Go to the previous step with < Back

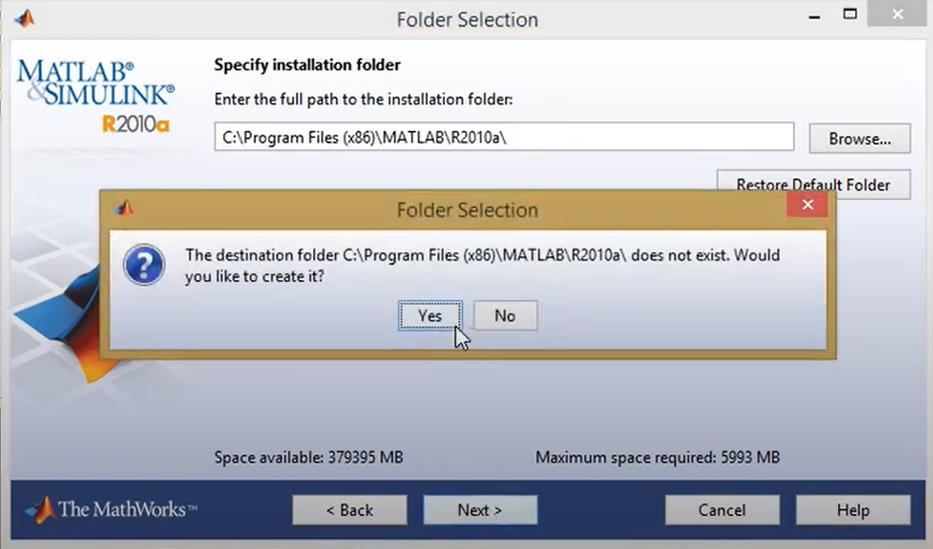point(350,510)
